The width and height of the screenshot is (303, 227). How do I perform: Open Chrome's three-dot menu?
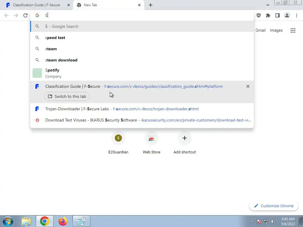296,15
